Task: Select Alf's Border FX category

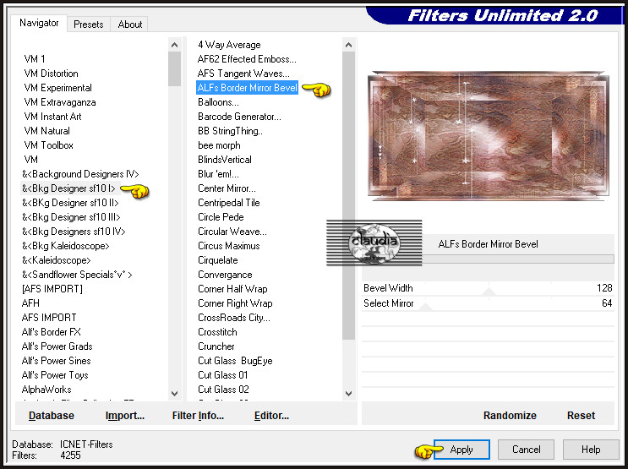Action: [x=52, y=332]
